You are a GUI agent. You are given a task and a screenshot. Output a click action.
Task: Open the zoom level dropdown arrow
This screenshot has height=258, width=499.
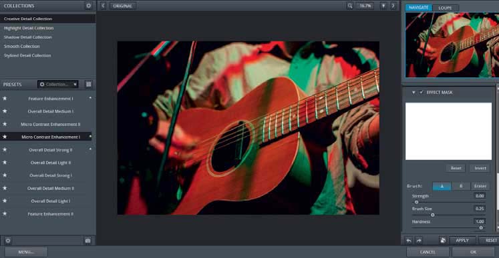pos(383,6)
